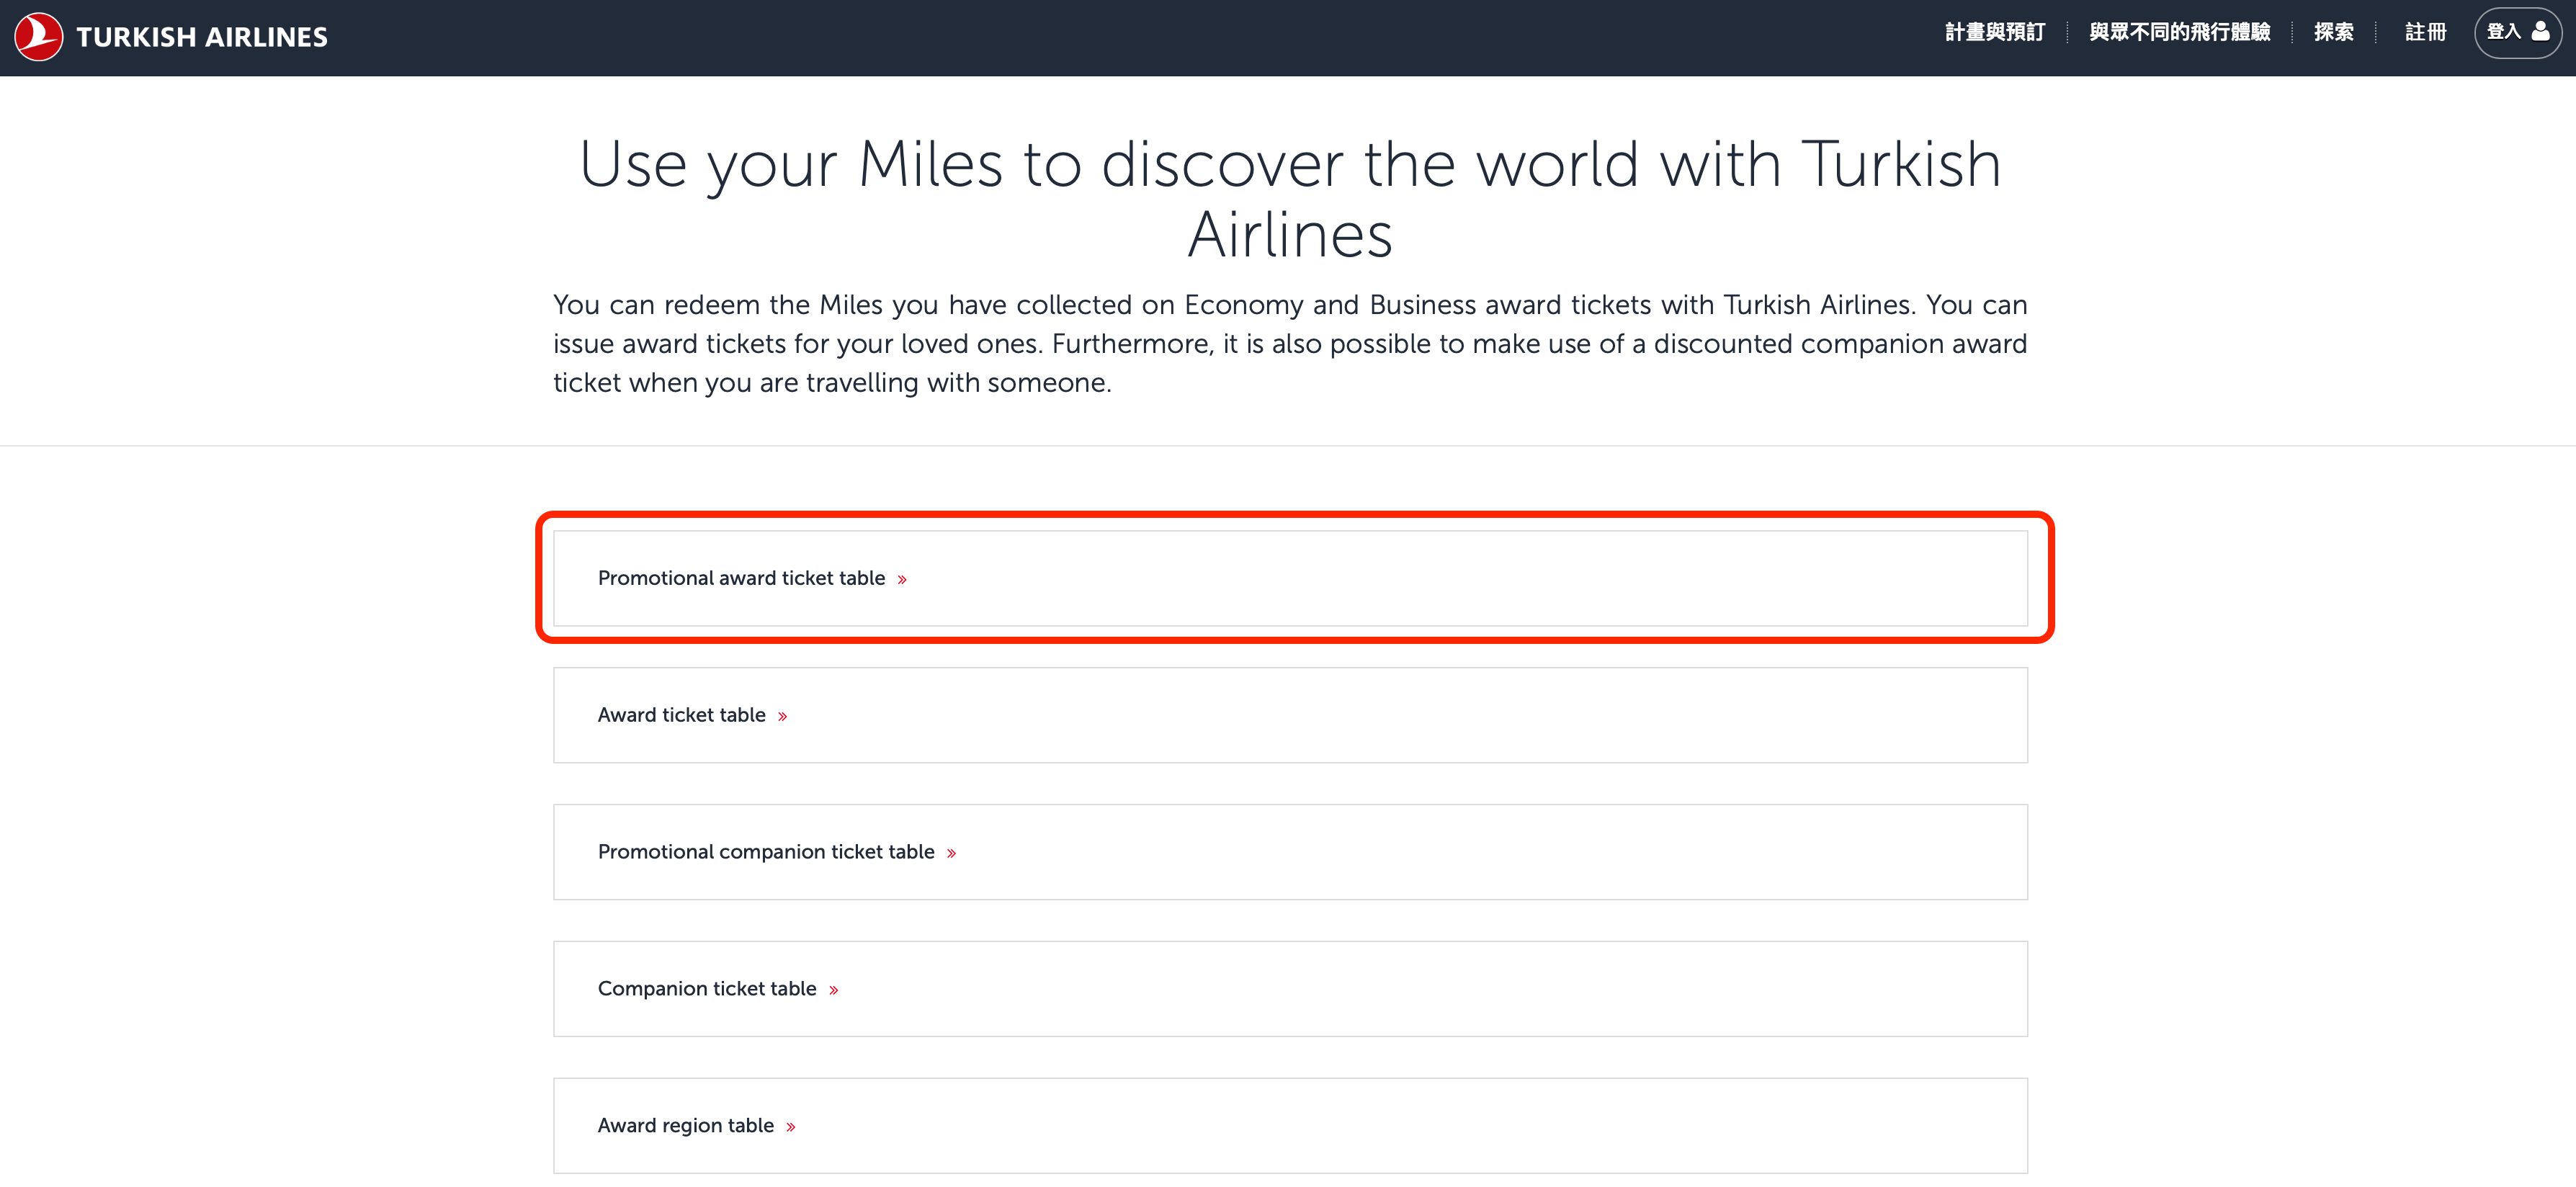
Task: Click chevron beside Award region table
Action: (x=790, y=1127)
